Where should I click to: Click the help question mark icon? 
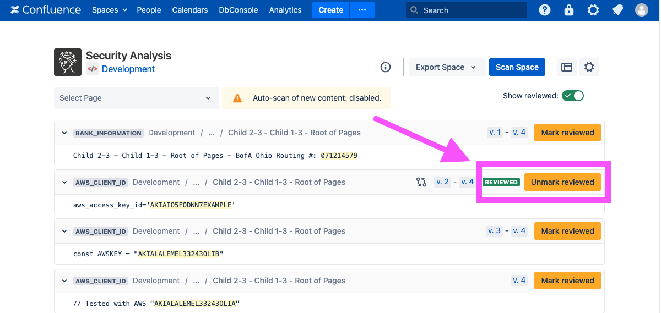(545, 10)
